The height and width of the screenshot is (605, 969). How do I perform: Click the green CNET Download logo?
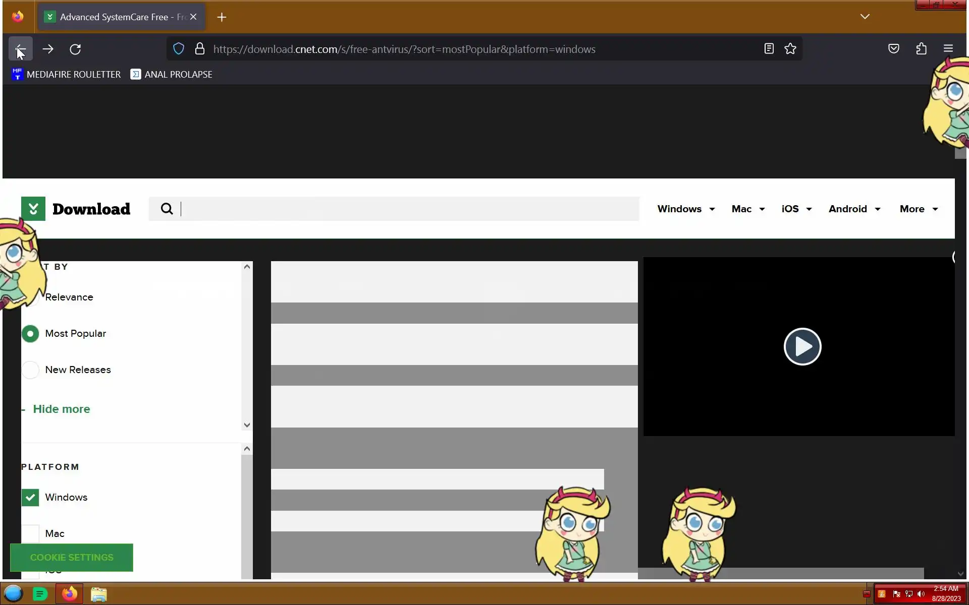[33, 209]
